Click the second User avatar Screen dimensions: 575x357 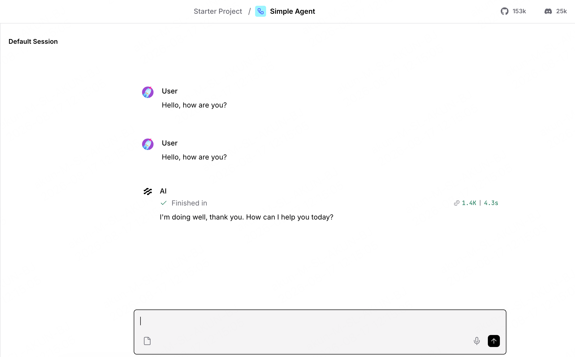tap(148, 144)
